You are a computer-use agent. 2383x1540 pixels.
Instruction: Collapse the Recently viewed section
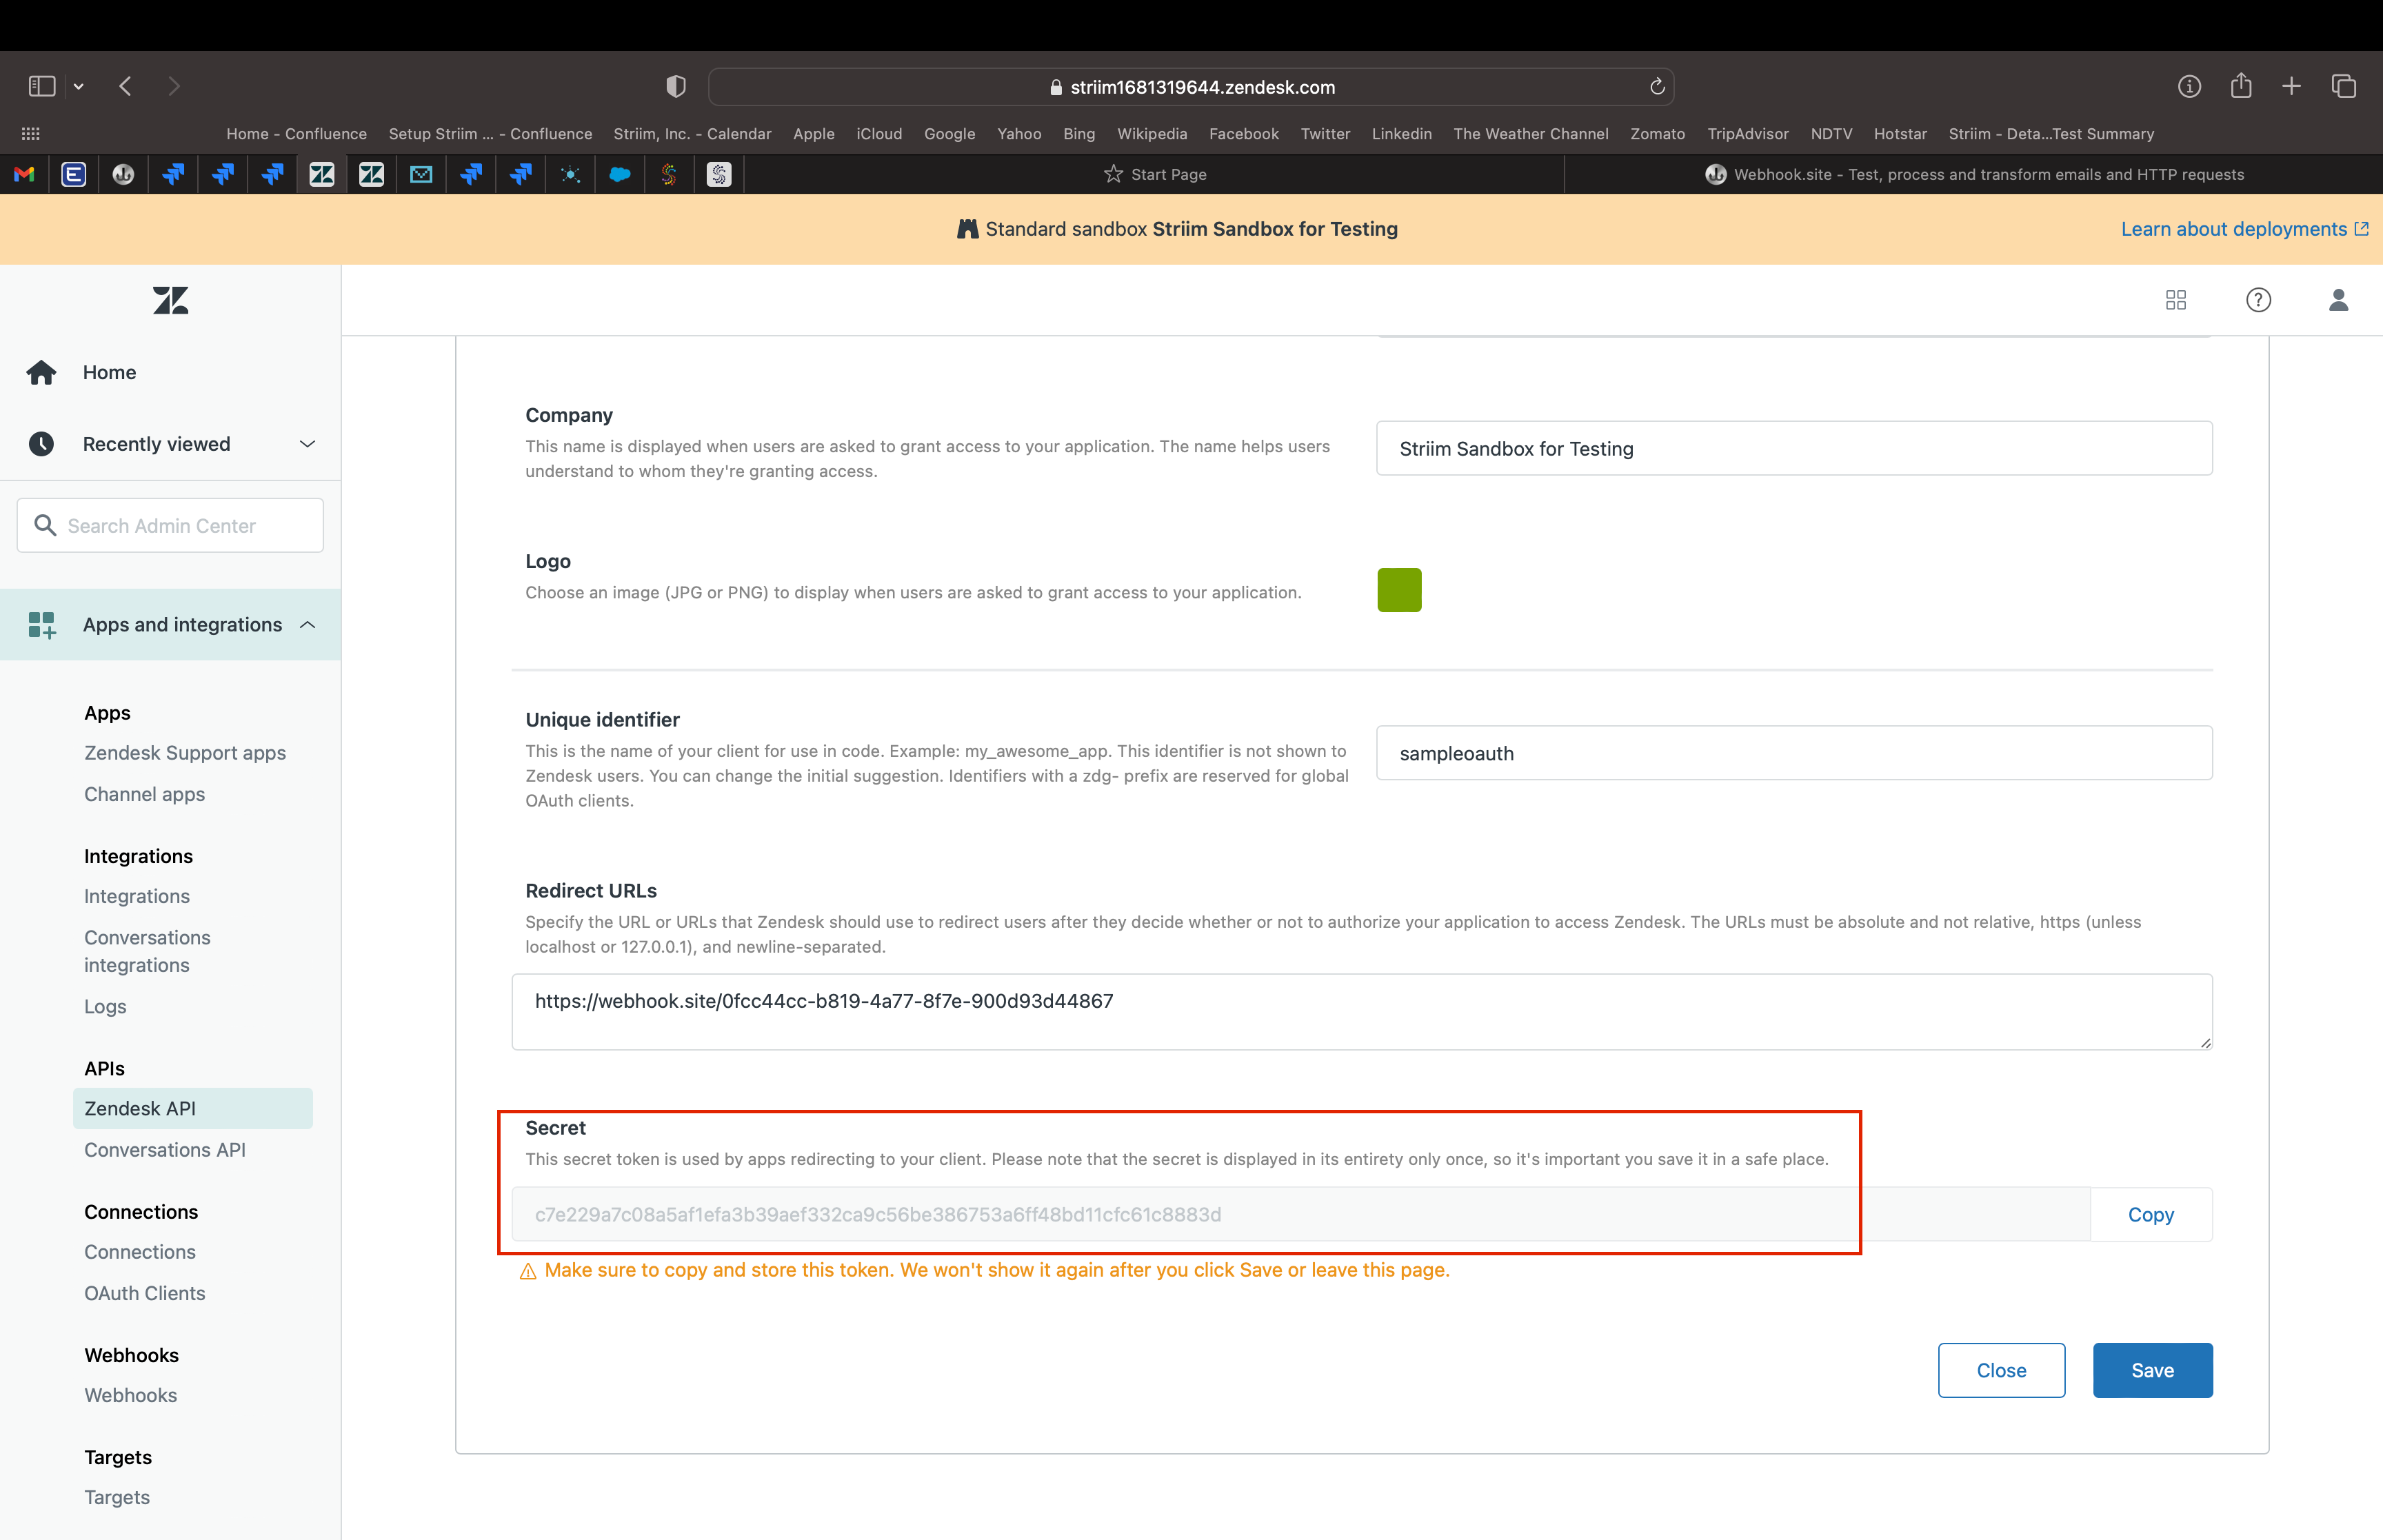306,443
